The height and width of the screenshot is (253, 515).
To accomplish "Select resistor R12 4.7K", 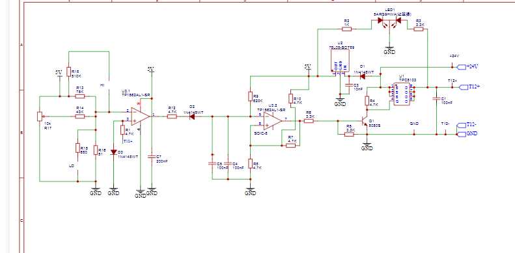I will tap(172, 116).
